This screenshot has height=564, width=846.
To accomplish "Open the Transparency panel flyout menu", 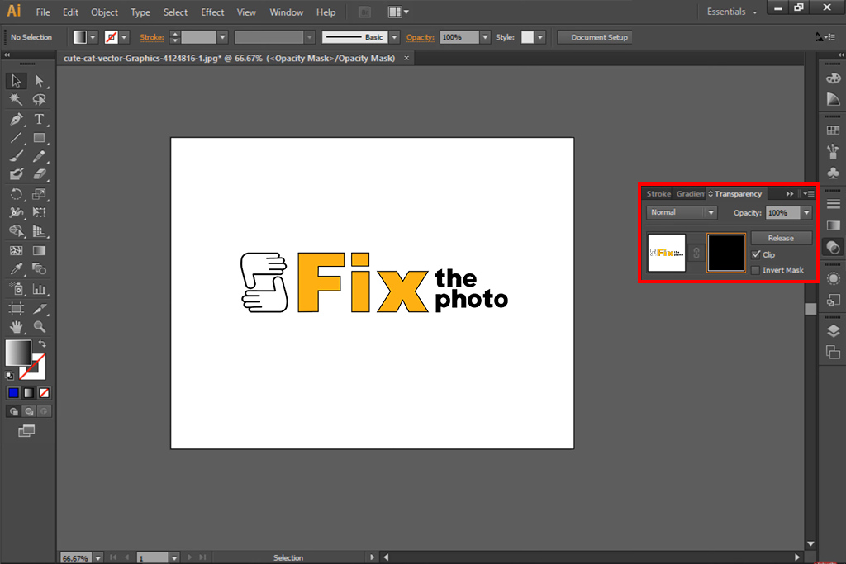I will [808, 193].
